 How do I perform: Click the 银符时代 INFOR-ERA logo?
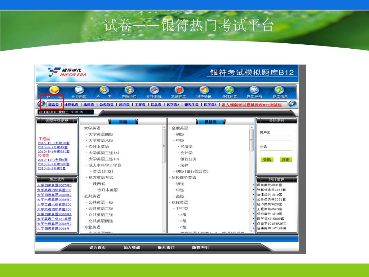click(x=67, y=72)
